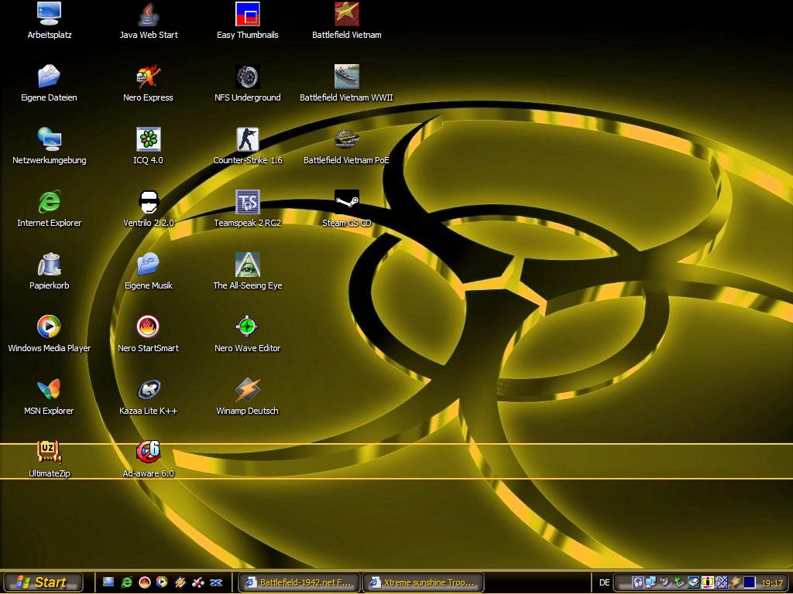Select the Windows Media Player desktop shortcut
The height and width of the screenshot is (594, 793).
(x=49, y=334)
